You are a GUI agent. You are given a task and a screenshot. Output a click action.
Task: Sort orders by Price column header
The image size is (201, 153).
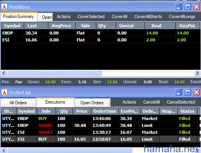pos(82,111)
